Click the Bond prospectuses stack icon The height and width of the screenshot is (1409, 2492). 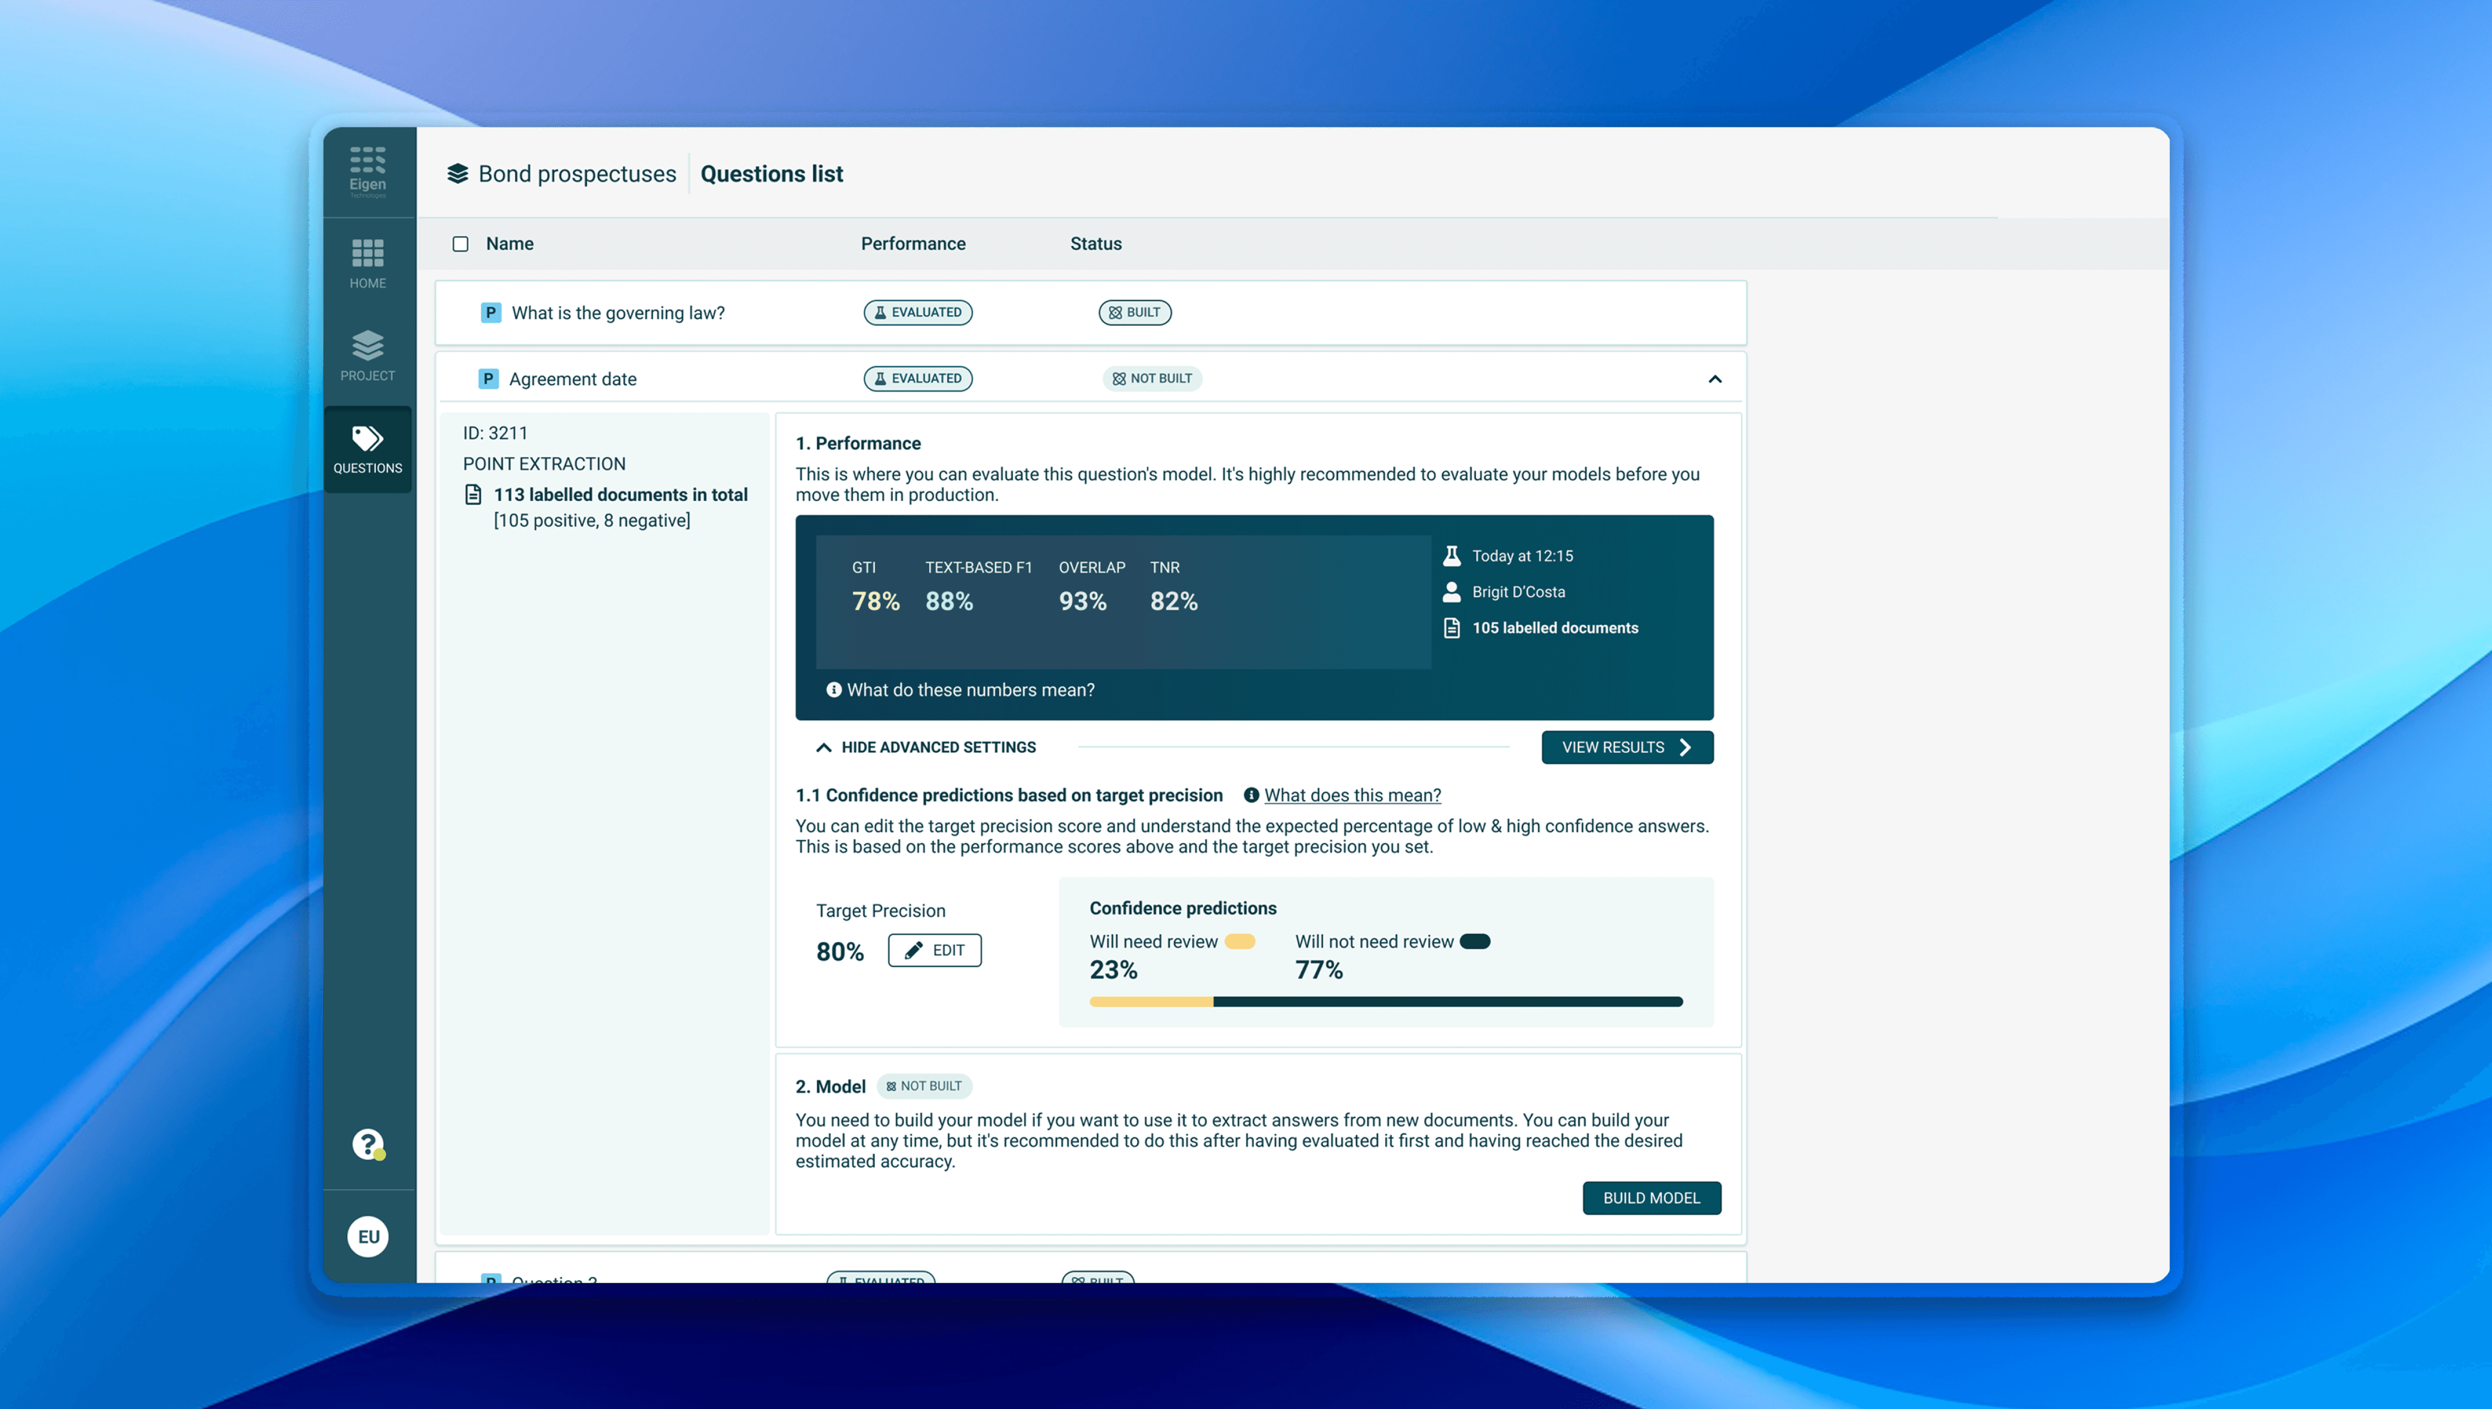pyautogui.click(x=457, y=174)
